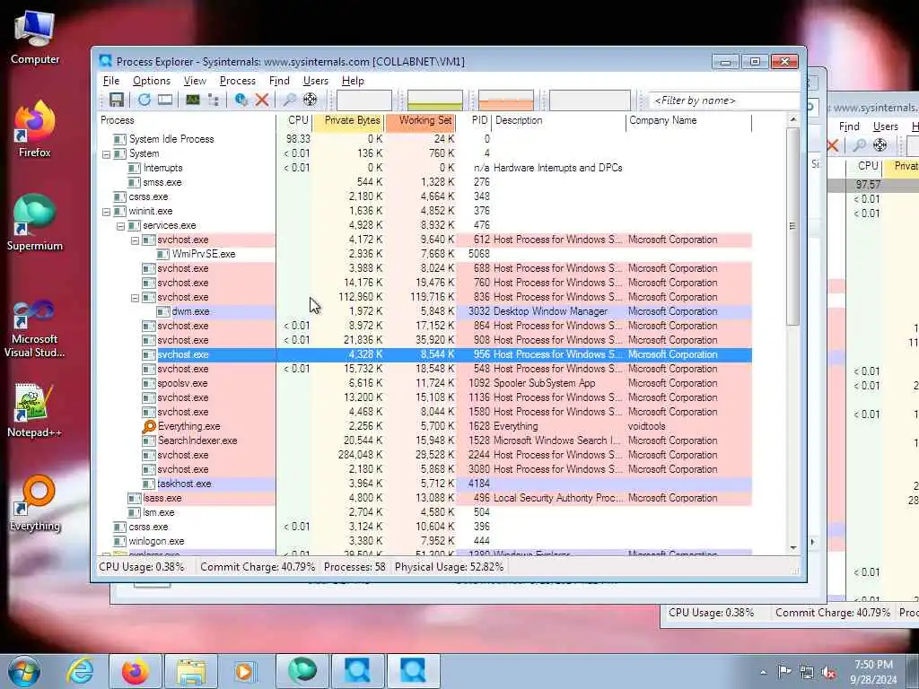Screen dimensions: 919x689
Task: Open the Help menu
Action: click(353, 81)
